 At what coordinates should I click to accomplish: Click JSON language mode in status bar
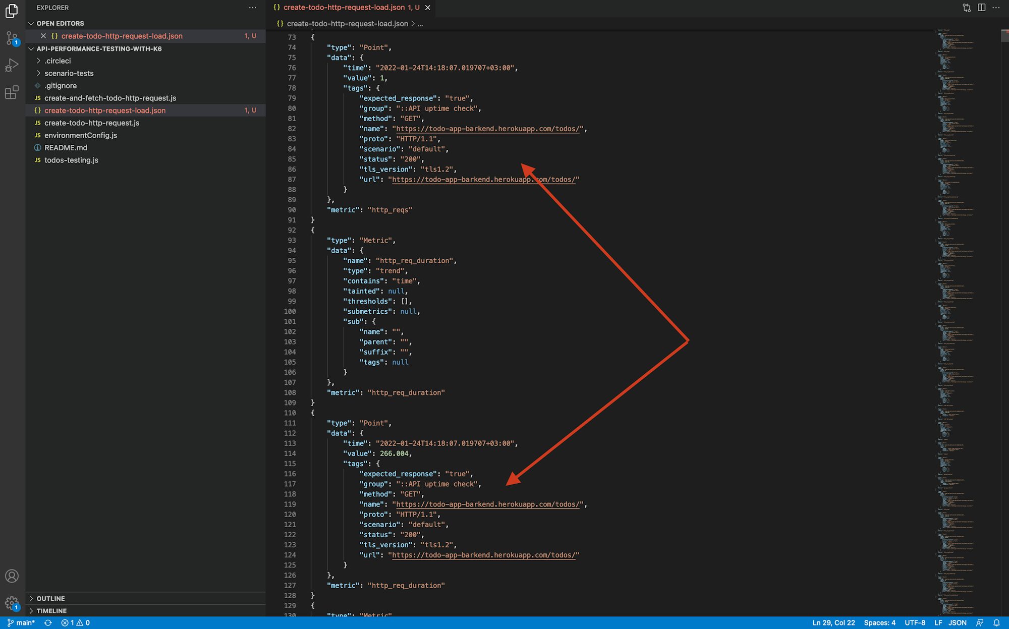(957, 622)
